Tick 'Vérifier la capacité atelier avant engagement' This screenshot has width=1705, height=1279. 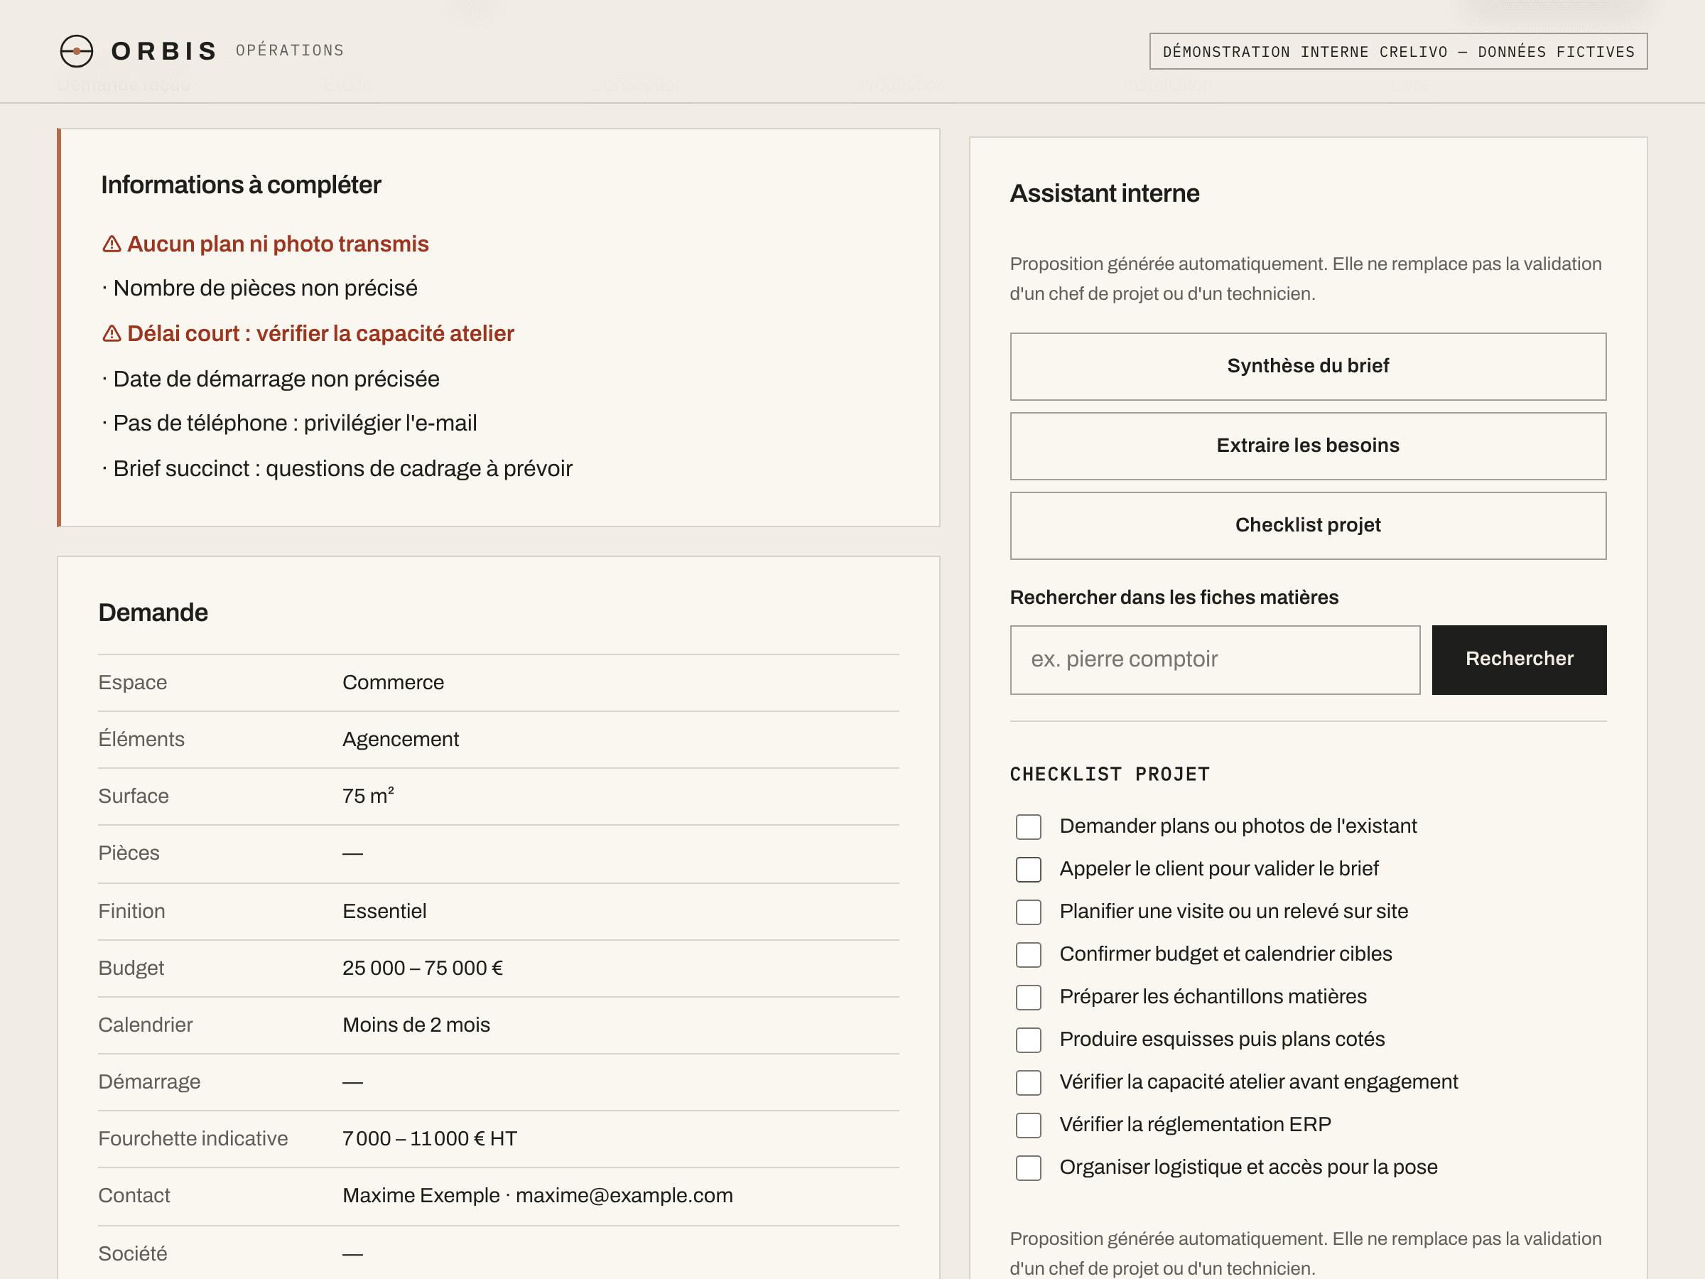click(x=1028, y=1082)
